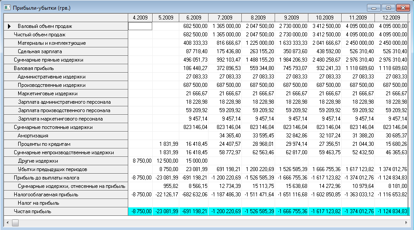This screenshot has width=414, height=230.
Task: Click cell 682 500,00 in Валовый объем продаж row
Action: [194, 26]
